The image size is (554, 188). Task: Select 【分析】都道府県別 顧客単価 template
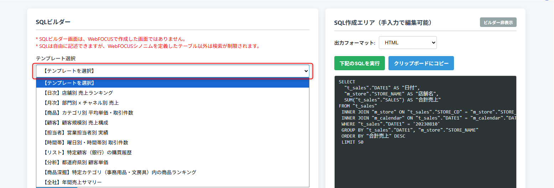172,162
